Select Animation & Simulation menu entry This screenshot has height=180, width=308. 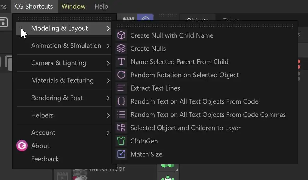click(63, 46)
